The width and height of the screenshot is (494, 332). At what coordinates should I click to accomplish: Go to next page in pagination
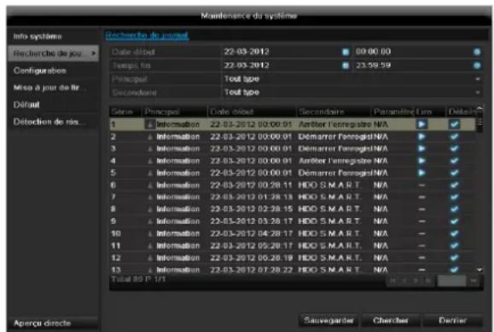pyautogui.click(x=416, y=281)
